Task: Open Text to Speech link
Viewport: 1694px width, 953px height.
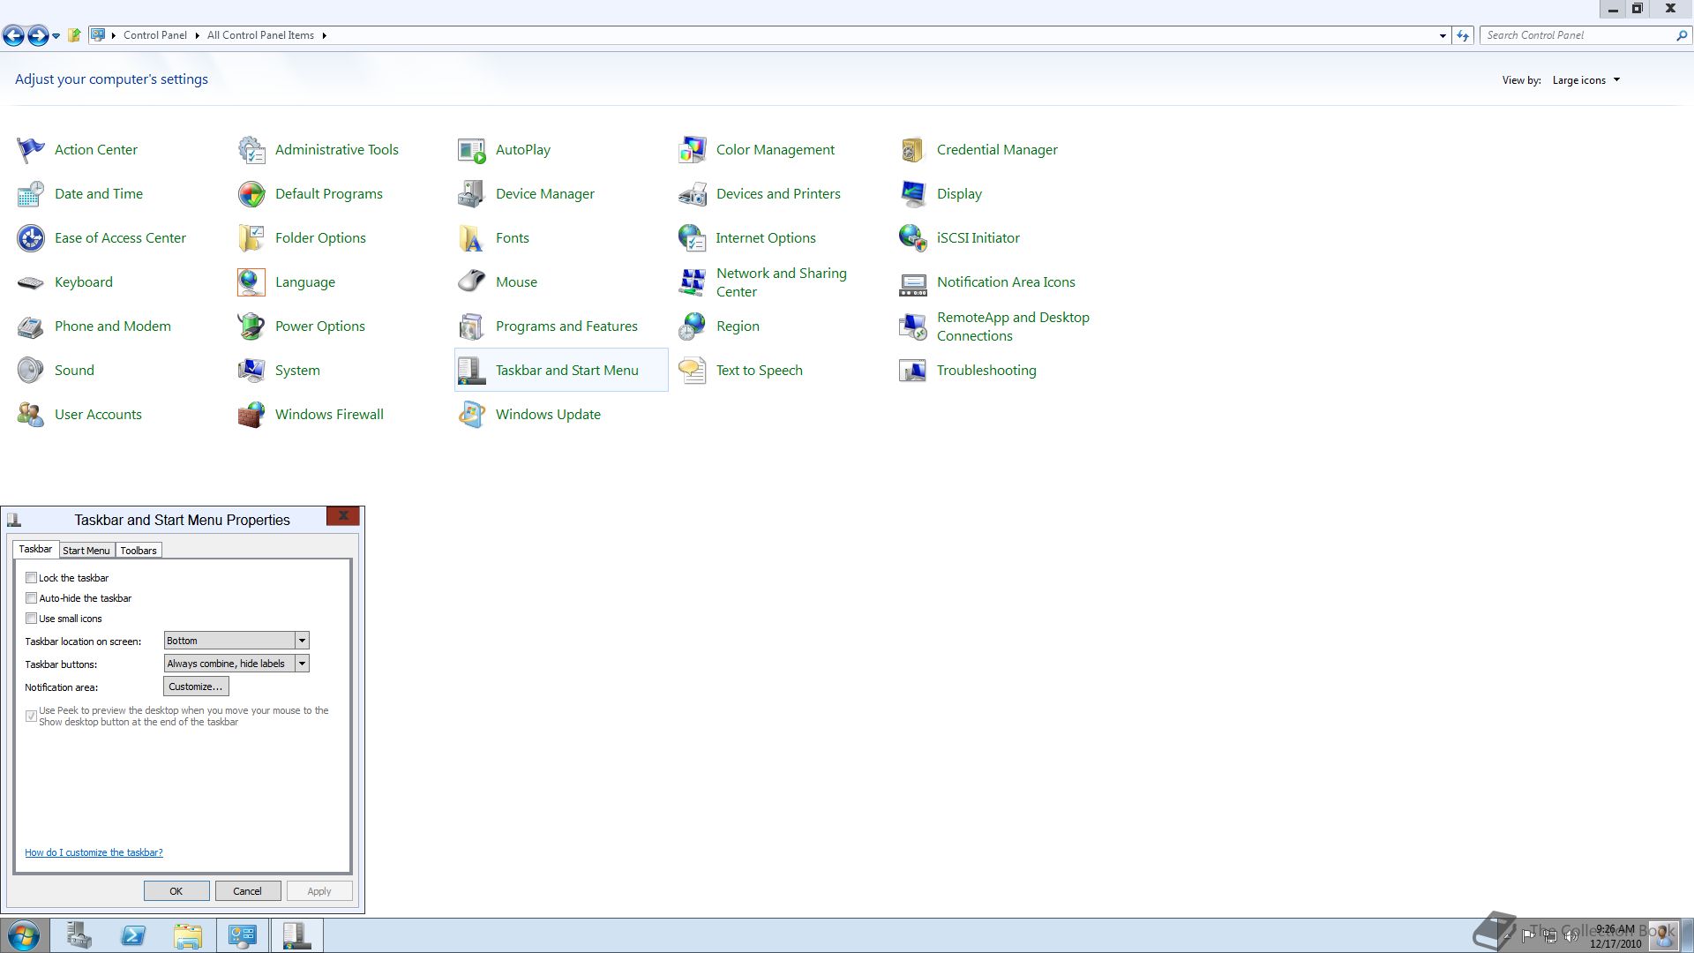Action: (x=760, y=371)
